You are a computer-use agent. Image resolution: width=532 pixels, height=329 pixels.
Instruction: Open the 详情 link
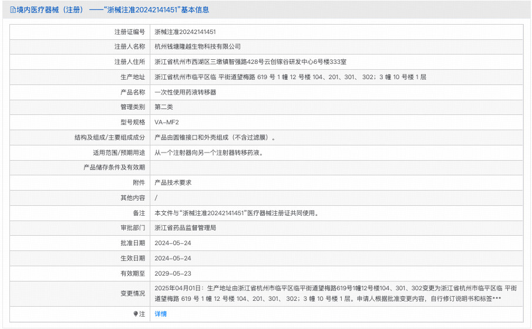[160, 314]
